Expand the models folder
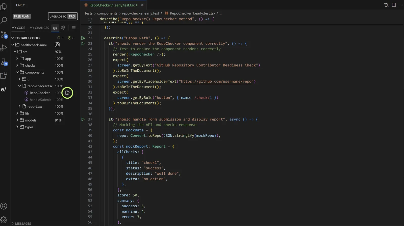This screenshot has width=404, height=227. [x=17, y=120]
